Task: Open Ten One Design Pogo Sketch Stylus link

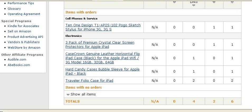Action: 103,27
